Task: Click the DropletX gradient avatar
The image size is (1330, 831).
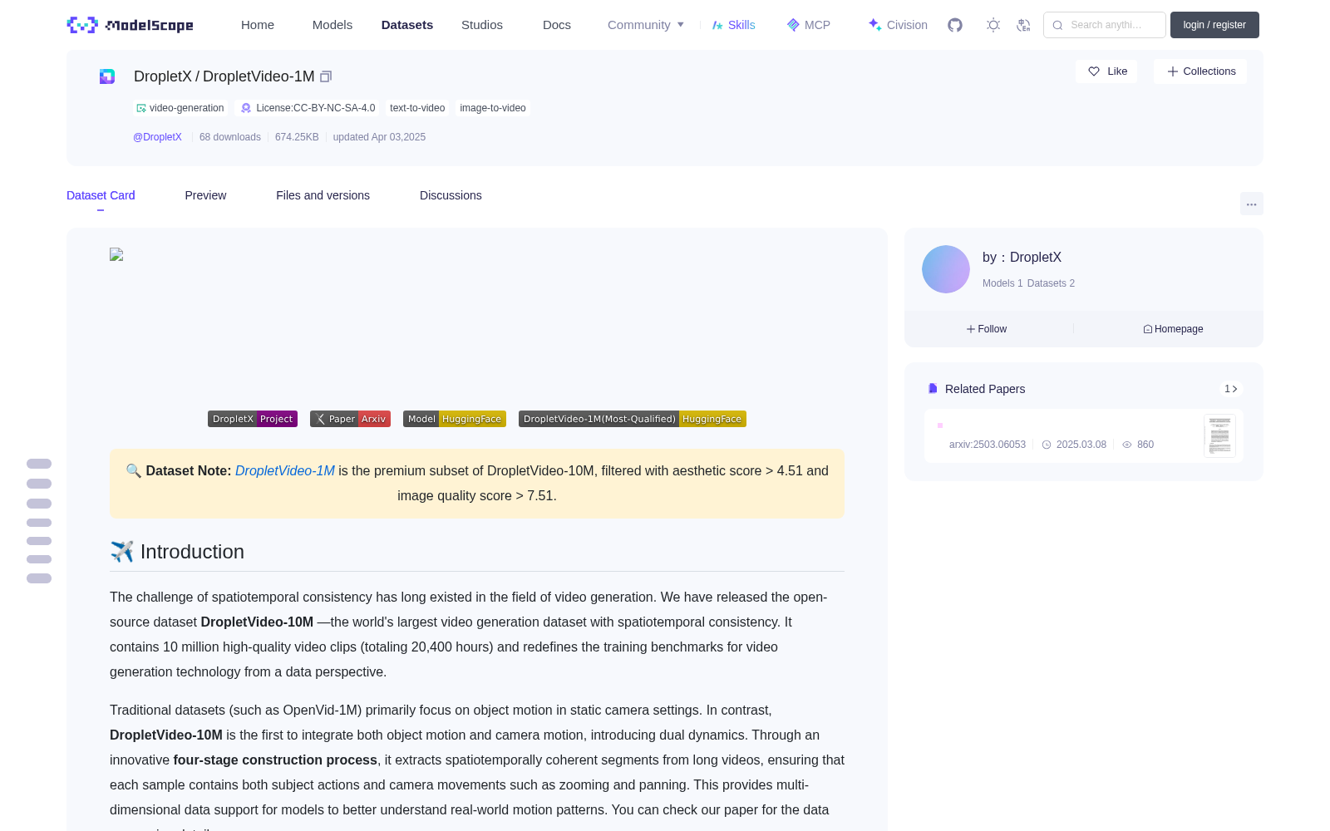Action: click(946, 269)
